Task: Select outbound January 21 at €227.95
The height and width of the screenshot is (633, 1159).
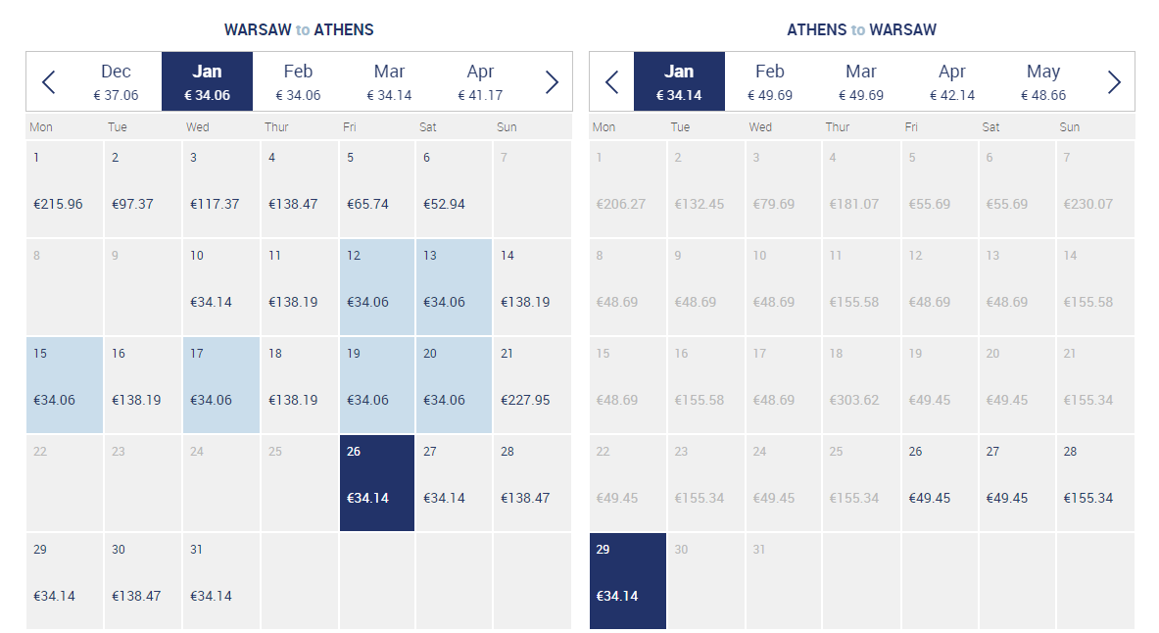Action: (x=532, y=384)
